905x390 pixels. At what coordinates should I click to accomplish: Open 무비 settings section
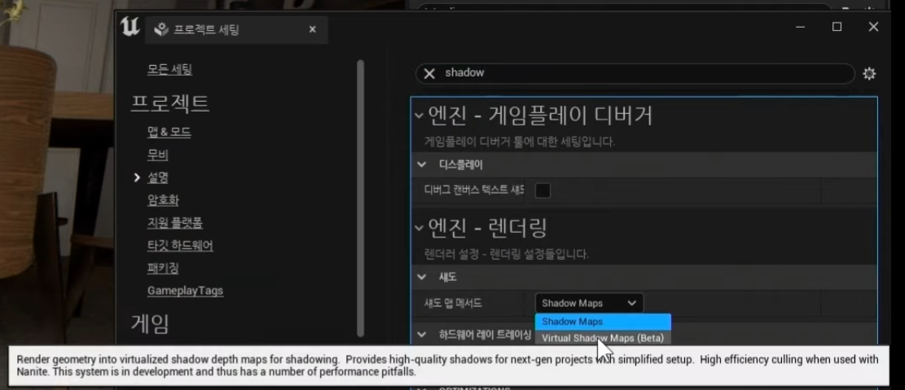pos(157,155)
